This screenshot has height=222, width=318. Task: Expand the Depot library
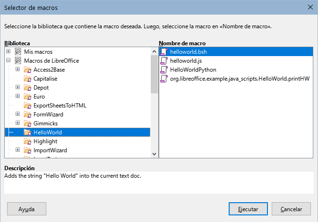(17, 87)
